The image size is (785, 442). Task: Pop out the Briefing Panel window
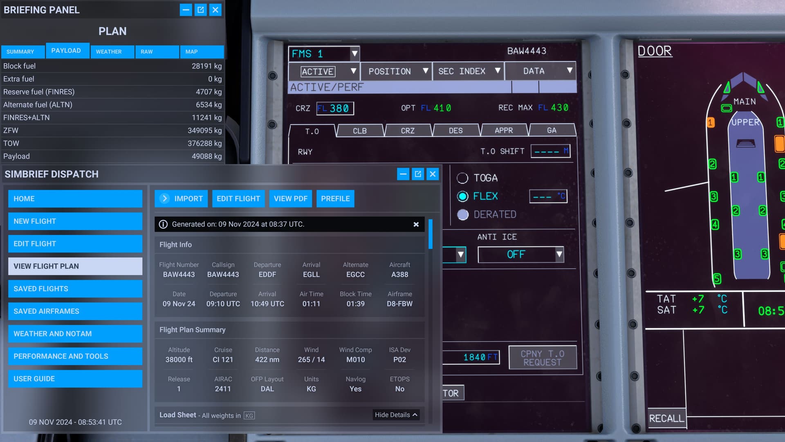click(x=200, y=10)
